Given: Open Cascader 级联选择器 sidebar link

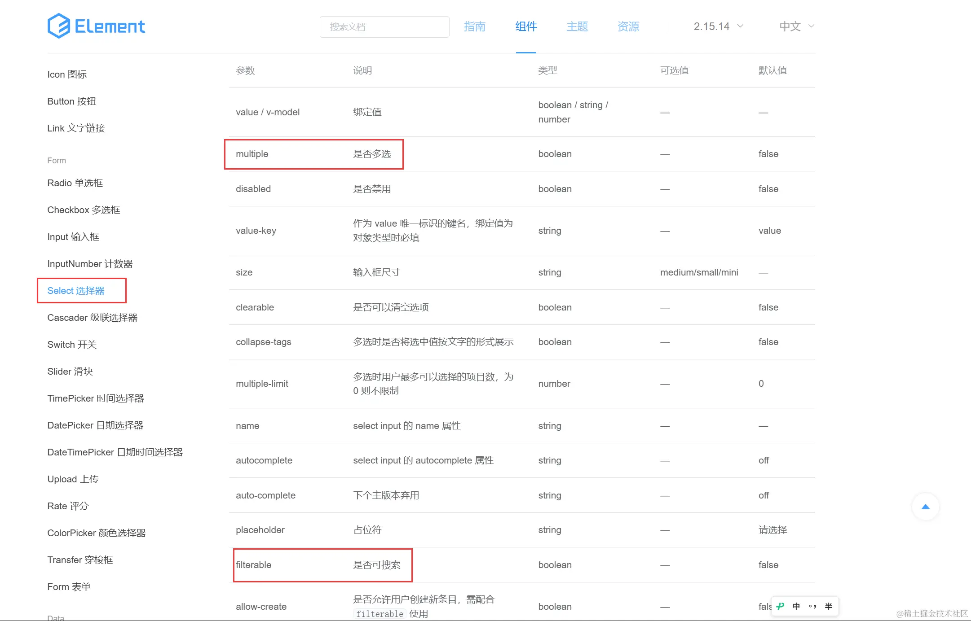Looking at the screenshot, I should (92, 318).
